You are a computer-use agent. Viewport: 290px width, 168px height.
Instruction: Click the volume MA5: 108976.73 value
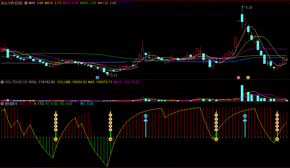click(x=100, y=82)
